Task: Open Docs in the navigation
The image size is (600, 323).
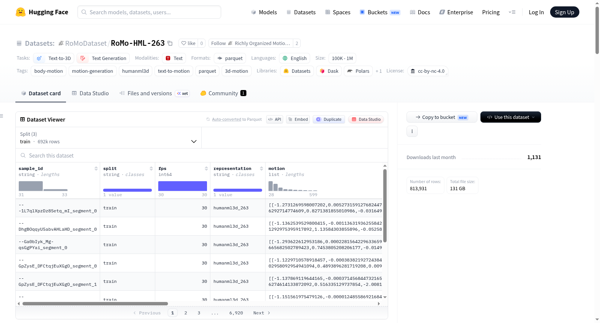Action: 420,12
